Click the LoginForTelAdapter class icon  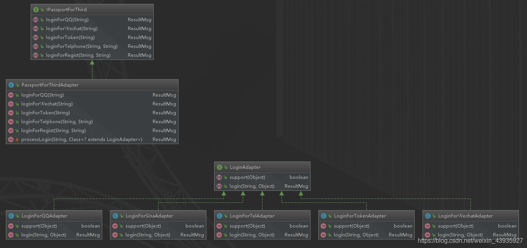tap(220, 216)
